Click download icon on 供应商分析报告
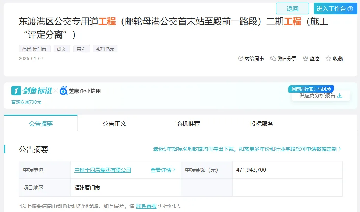Image resolution: width=360 pixels, height=212 pixels. [x=340, y=96]
